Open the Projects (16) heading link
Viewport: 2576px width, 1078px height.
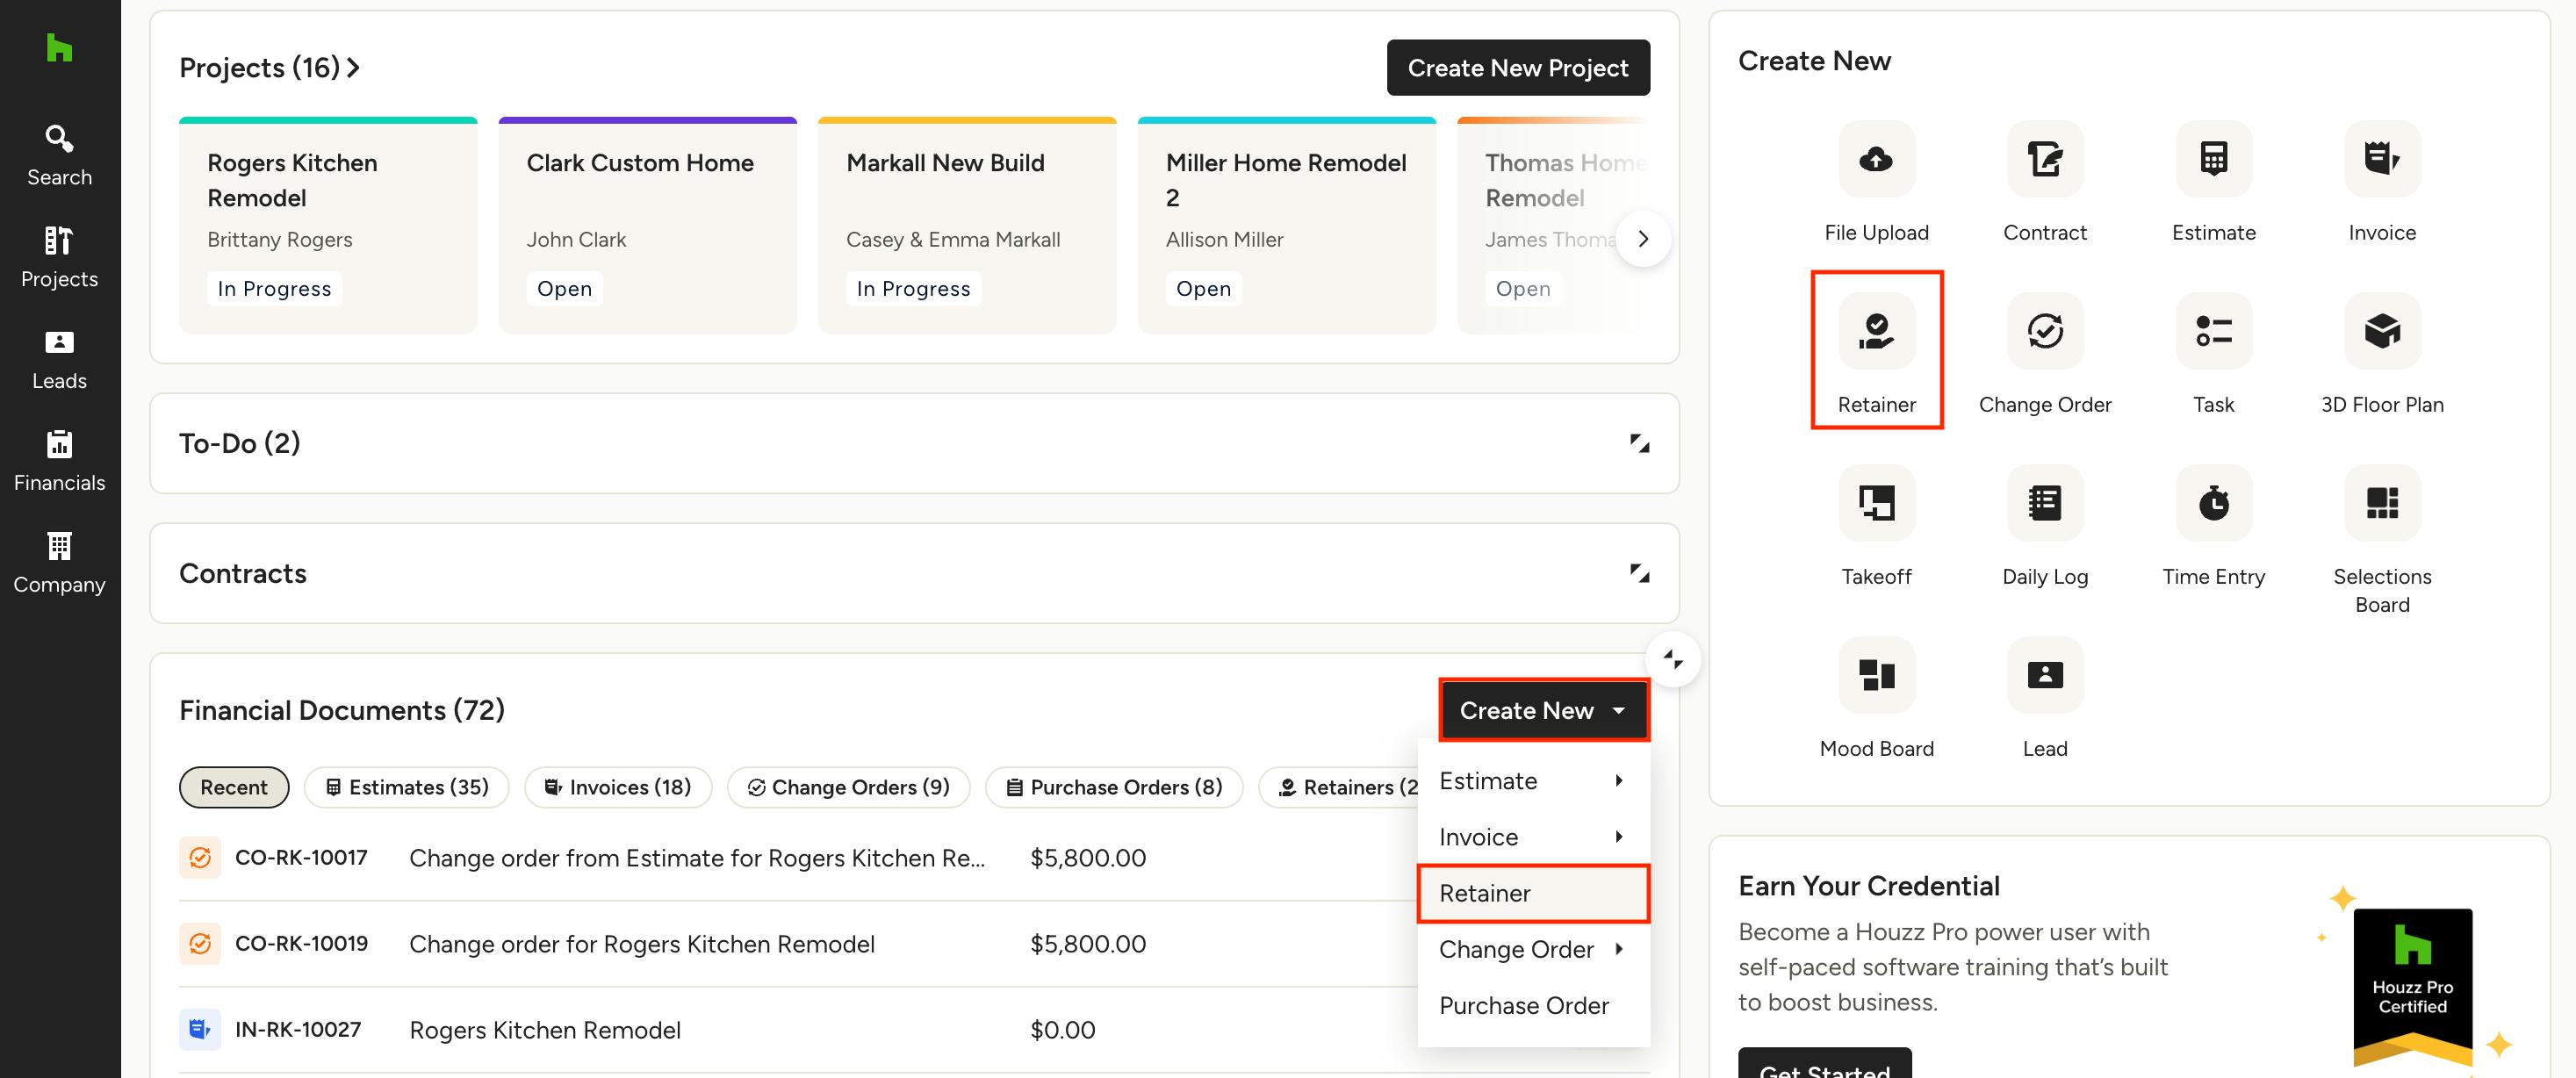tap(269, 68)
